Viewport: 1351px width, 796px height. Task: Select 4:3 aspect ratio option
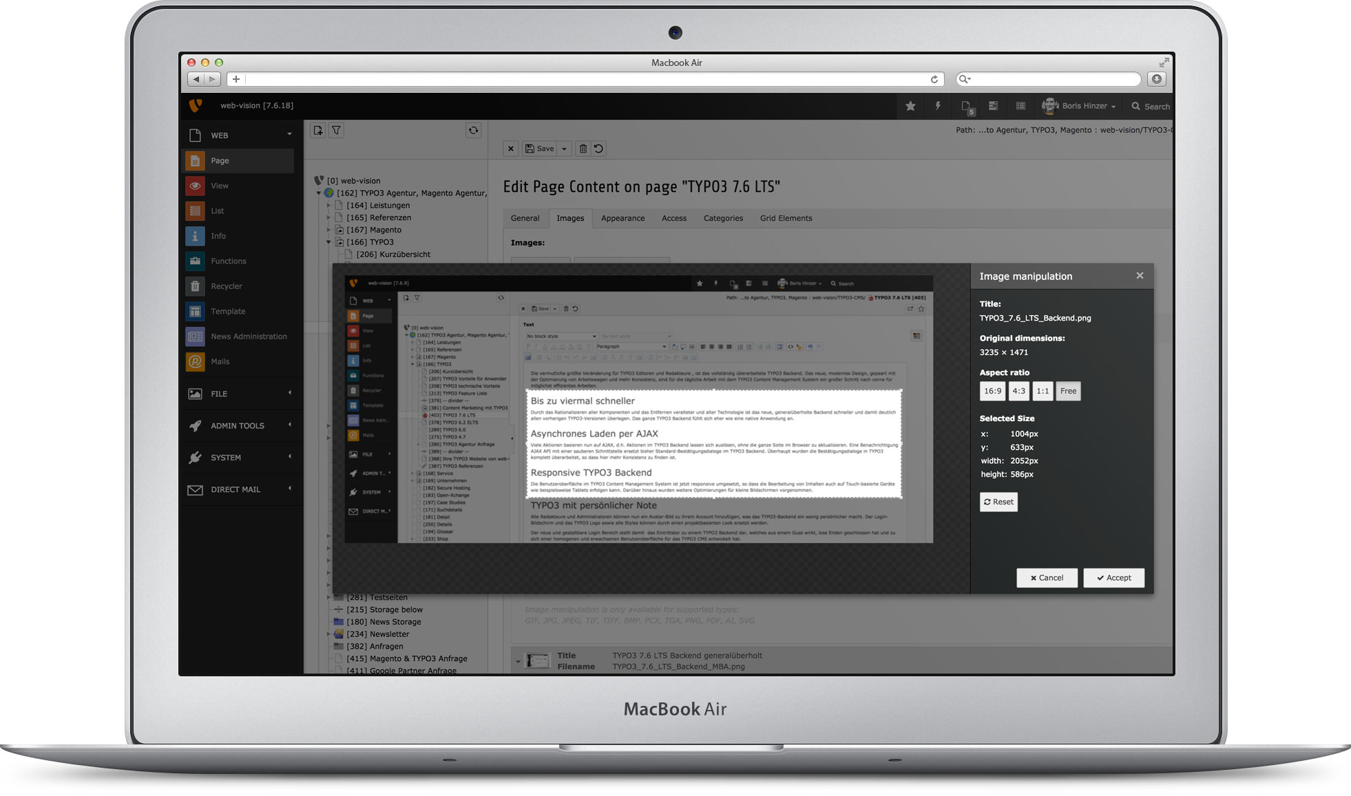point(1017,390)
